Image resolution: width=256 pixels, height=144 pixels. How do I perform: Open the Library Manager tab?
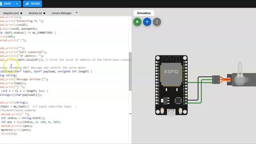pos(62,13)
